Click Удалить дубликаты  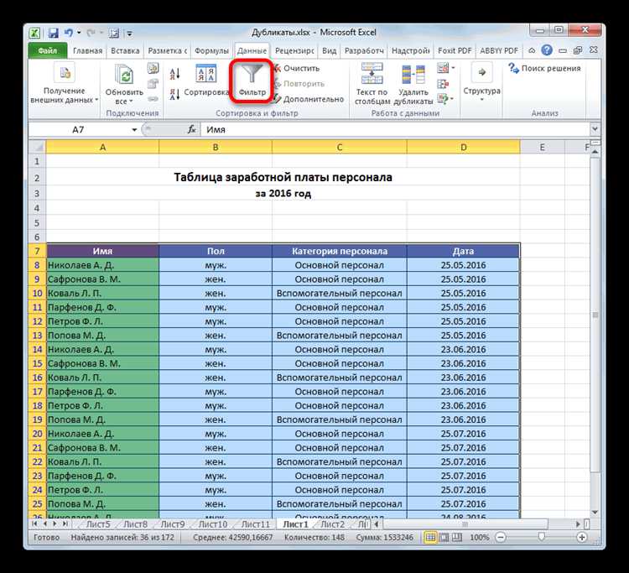point(413,84)
